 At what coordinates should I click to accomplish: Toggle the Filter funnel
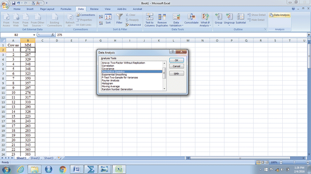(x=119, y=19)
